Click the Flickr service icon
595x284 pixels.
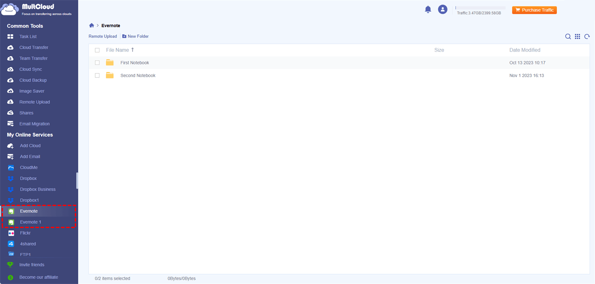pyautogui.click(x=11, y=233)
